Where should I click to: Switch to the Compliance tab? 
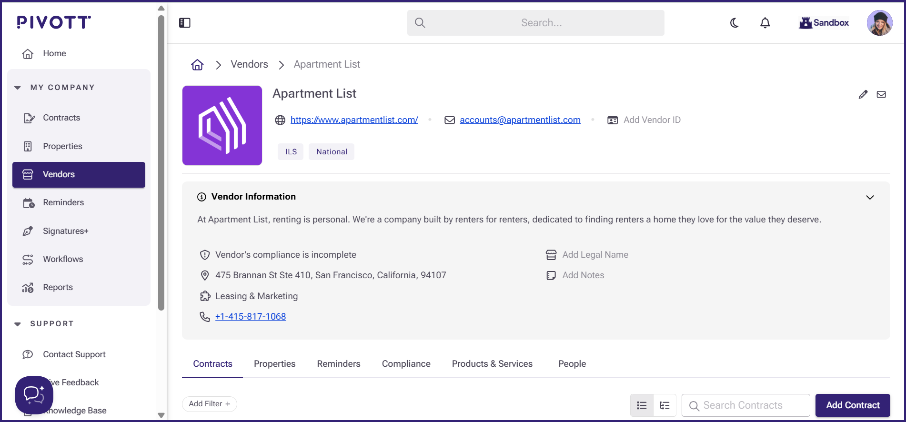pyautogui.click(x=406, y=364)
